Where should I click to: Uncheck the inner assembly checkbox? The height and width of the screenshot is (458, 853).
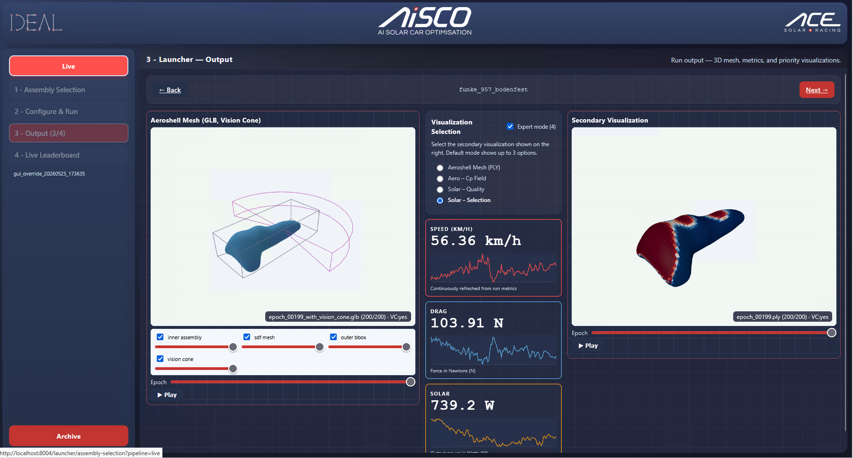[x=160, y=337]
